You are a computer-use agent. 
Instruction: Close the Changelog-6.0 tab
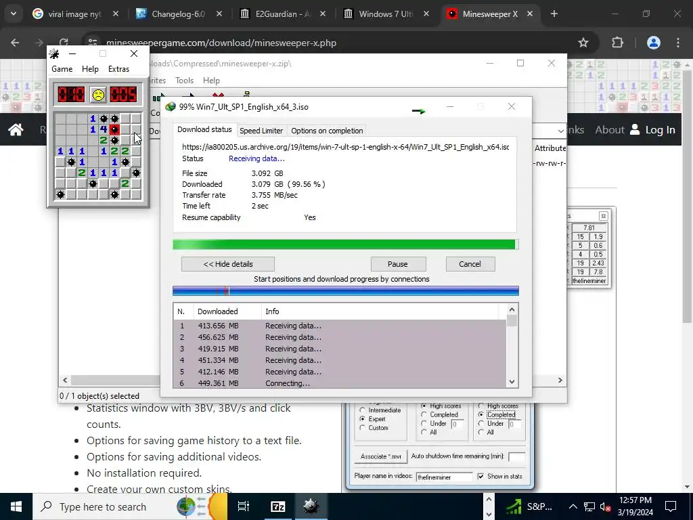219,14
